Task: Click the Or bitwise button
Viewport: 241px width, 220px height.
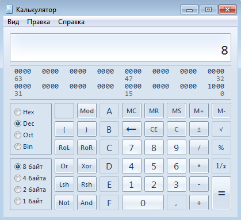Action: 64,166
